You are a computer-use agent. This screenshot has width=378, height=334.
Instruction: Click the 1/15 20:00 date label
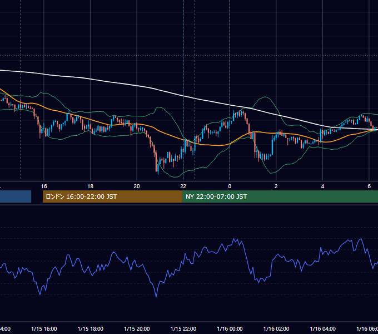(x=137, y=328)
